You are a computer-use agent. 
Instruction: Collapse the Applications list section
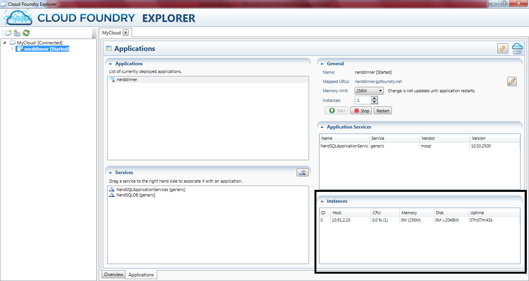click(111, 64)
